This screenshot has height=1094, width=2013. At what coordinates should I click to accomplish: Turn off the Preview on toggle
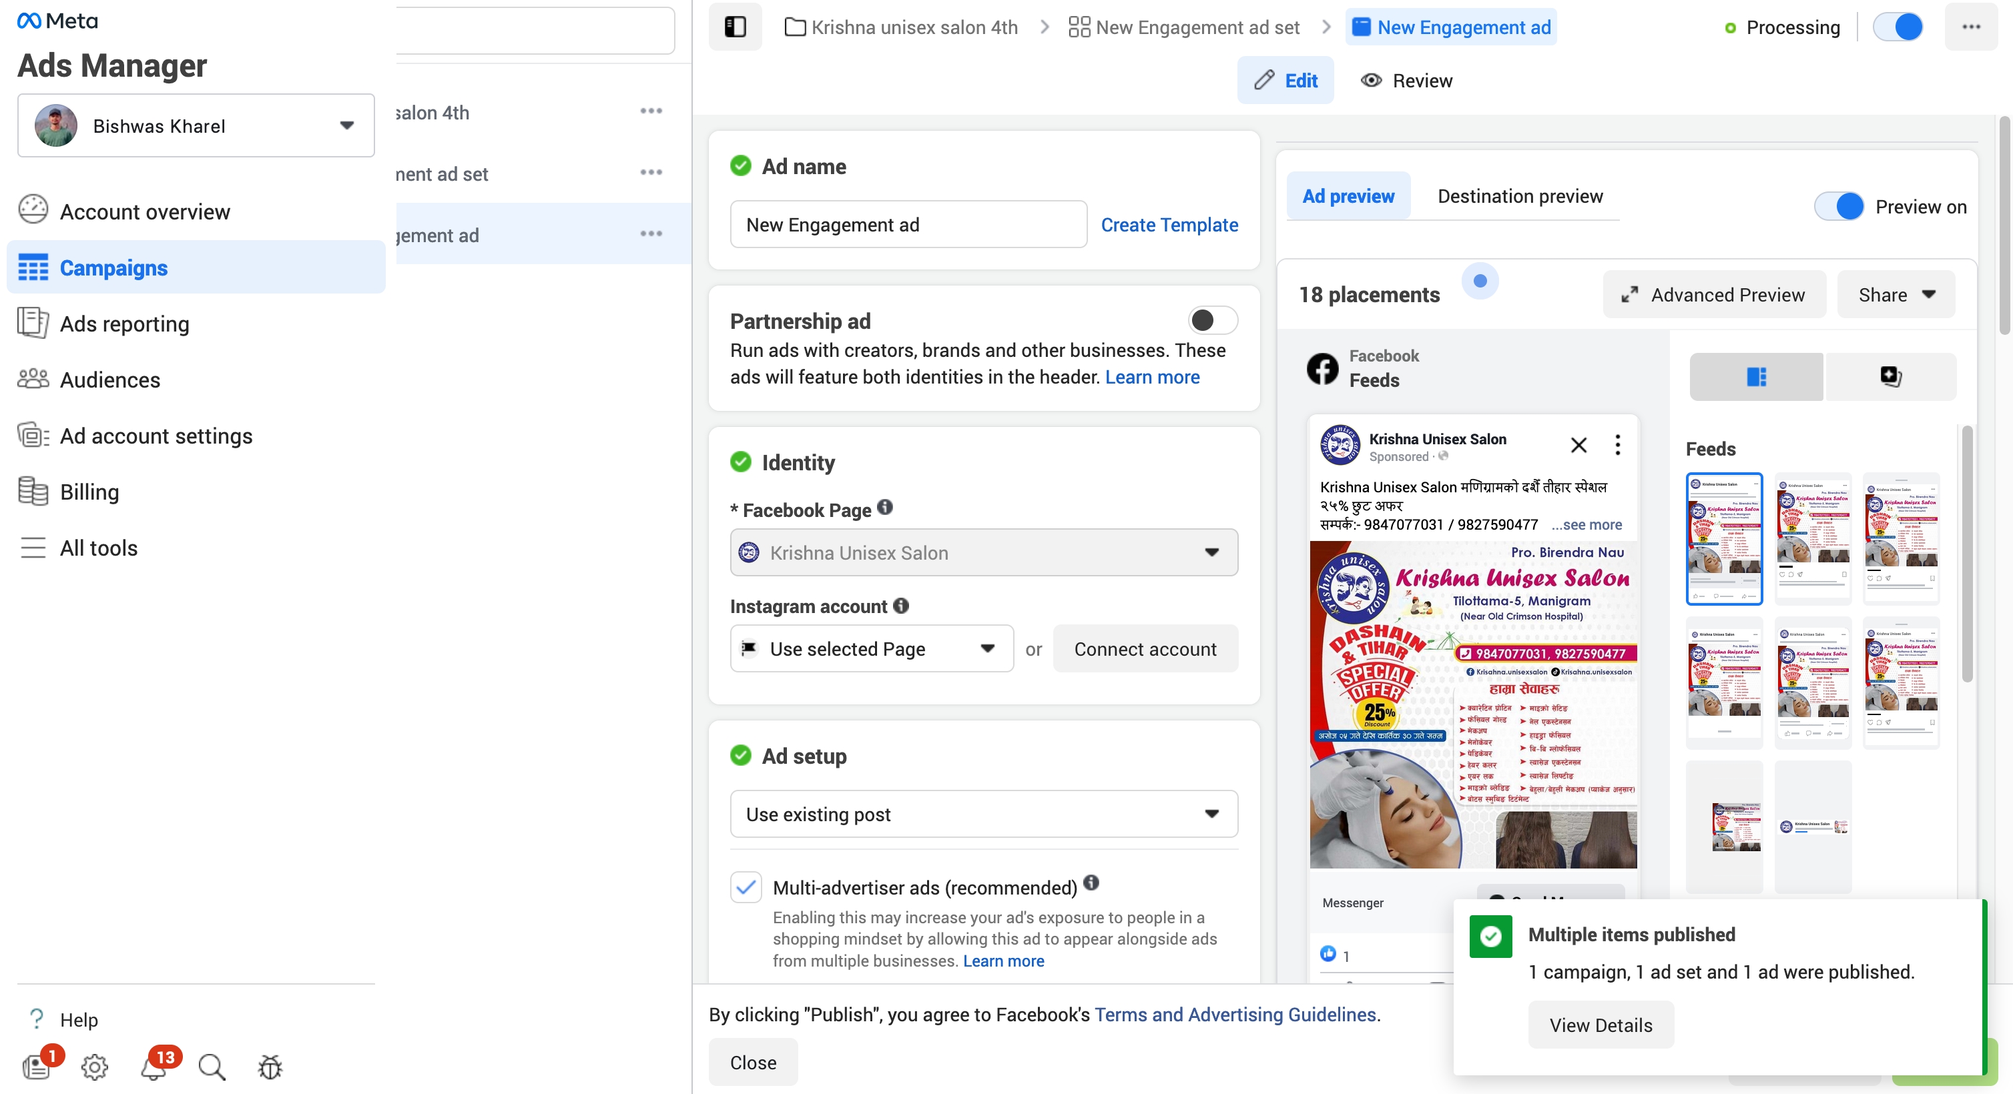coord(1839,207)
